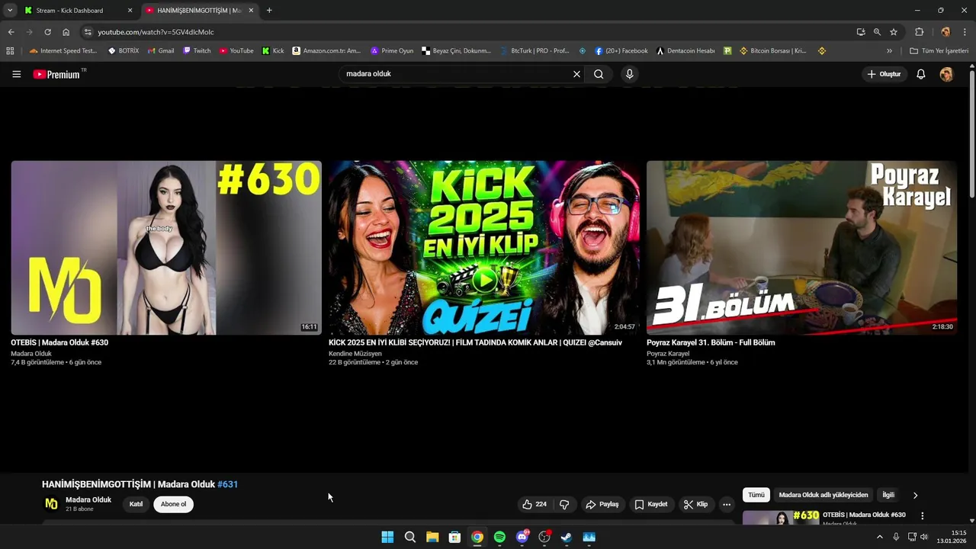Reload the page in Chrome
Image resolution: width=976 pixels, height=549 pixels.
coord(47,32)
